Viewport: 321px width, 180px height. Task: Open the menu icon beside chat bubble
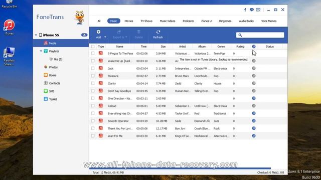tap(258, 9)
